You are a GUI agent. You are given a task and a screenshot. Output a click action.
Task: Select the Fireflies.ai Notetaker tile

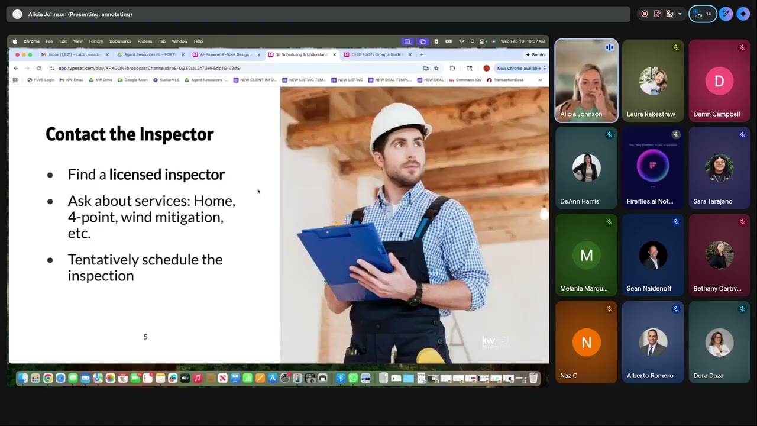653,167
